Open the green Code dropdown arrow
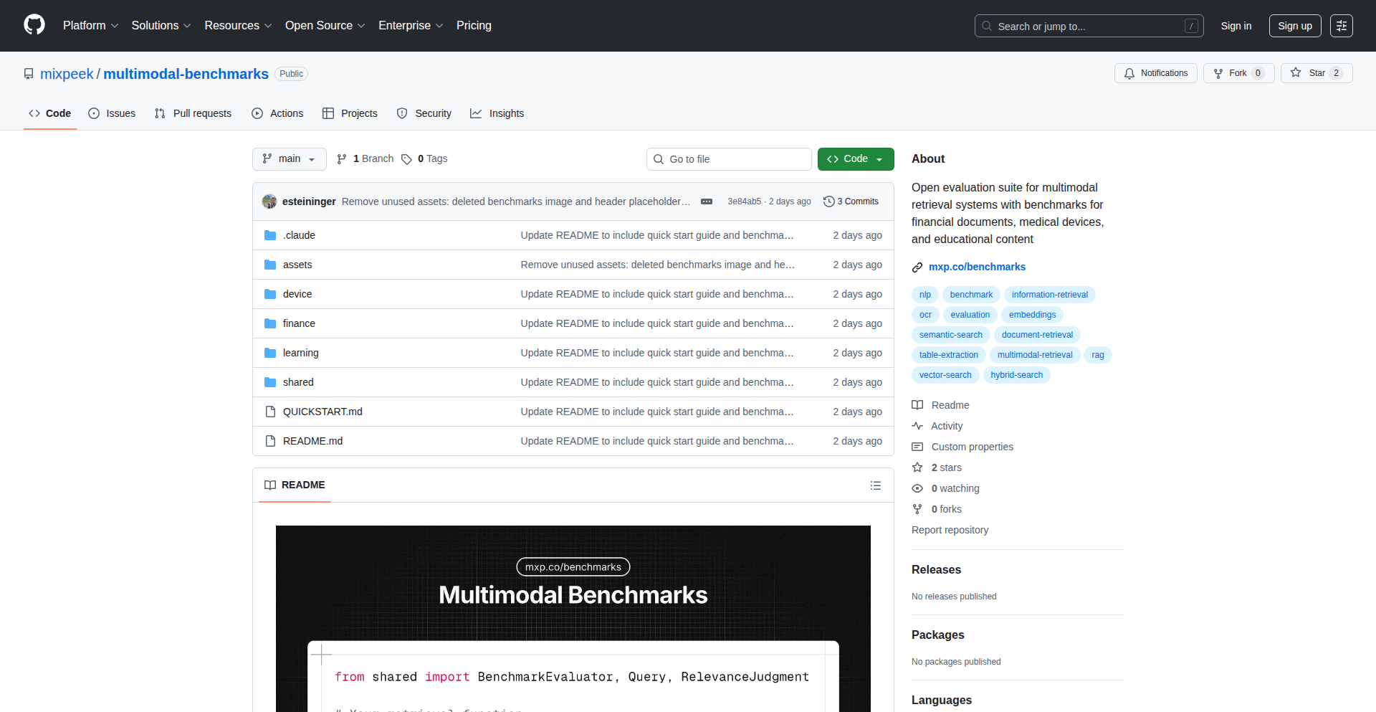This screenshot has height=712, width=1376. pos(879,158)
